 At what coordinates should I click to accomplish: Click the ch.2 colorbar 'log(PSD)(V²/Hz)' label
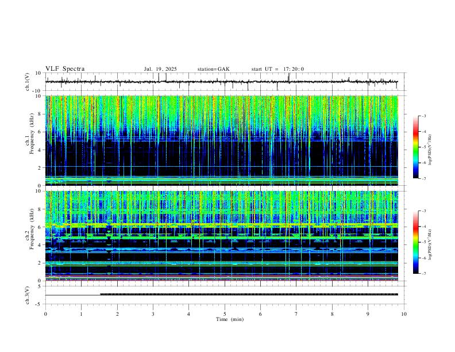coord(430,244)
